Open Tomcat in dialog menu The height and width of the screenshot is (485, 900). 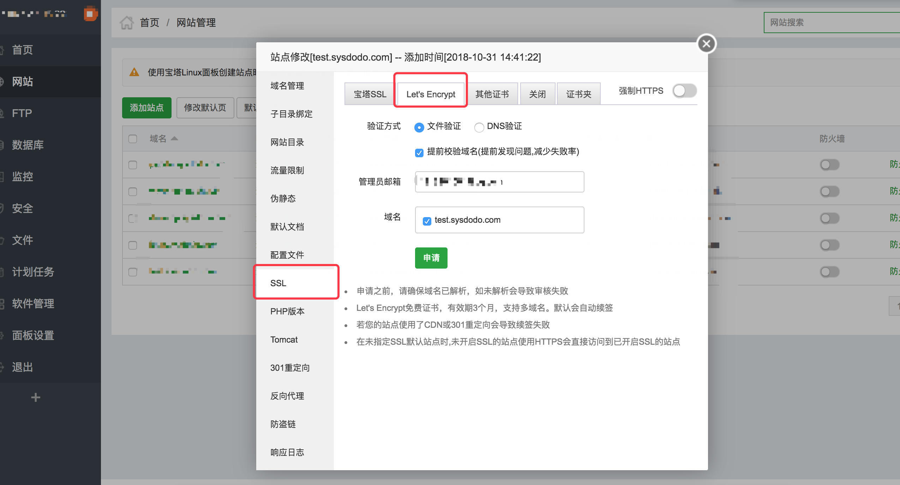[295, 339]
